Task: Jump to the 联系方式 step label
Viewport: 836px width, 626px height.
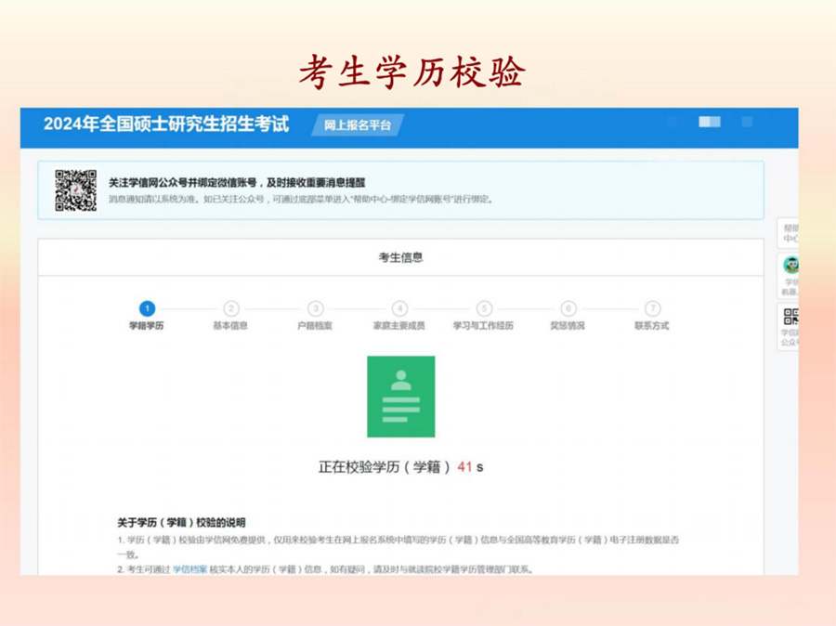Action: point(652,326)
